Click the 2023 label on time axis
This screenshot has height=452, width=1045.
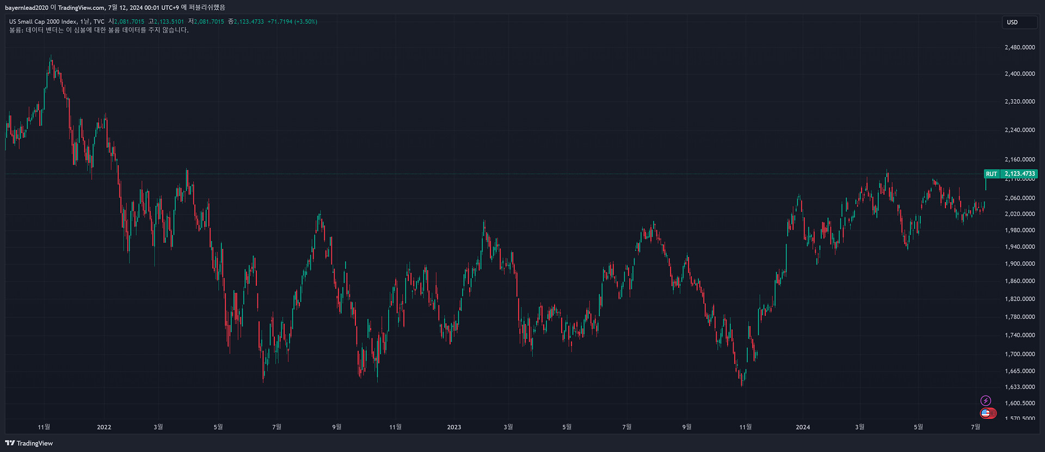[454, 427]
